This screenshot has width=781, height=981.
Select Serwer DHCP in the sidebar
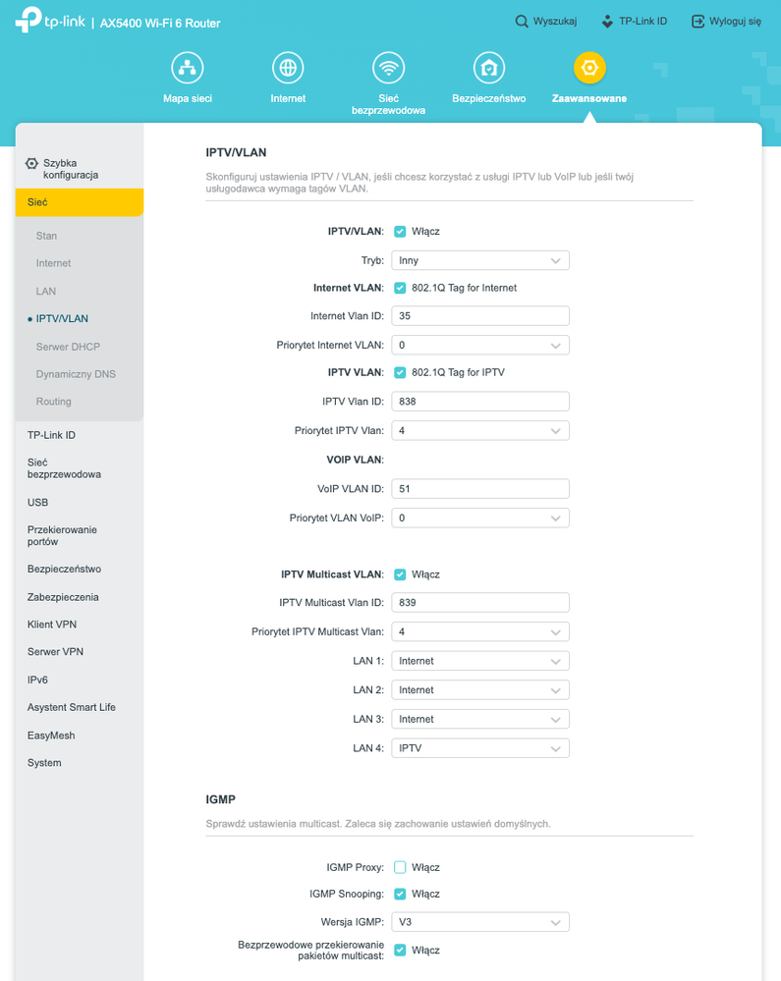pyautogui.click(x=68, y=347)
